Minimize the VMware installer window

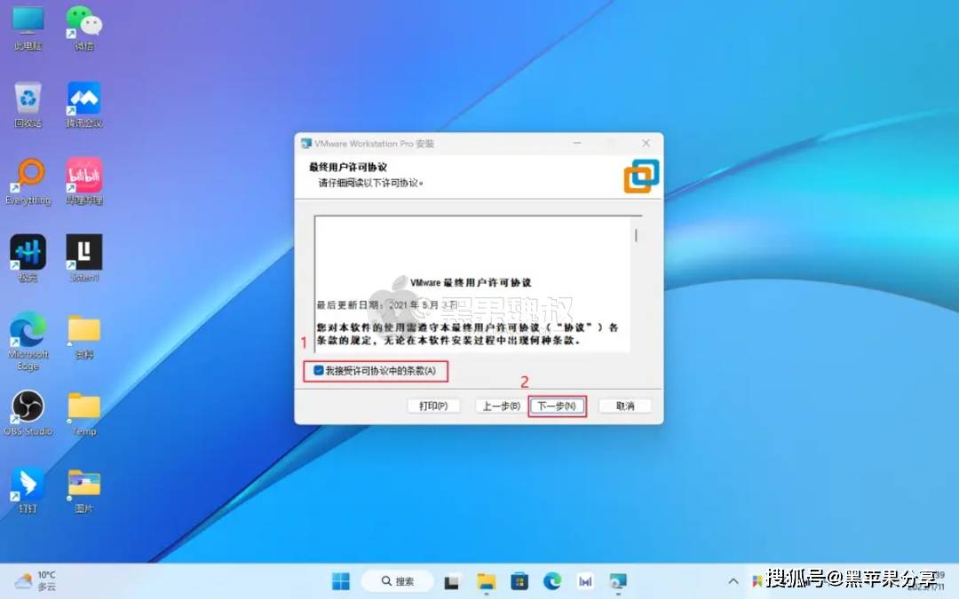(577, 143)
